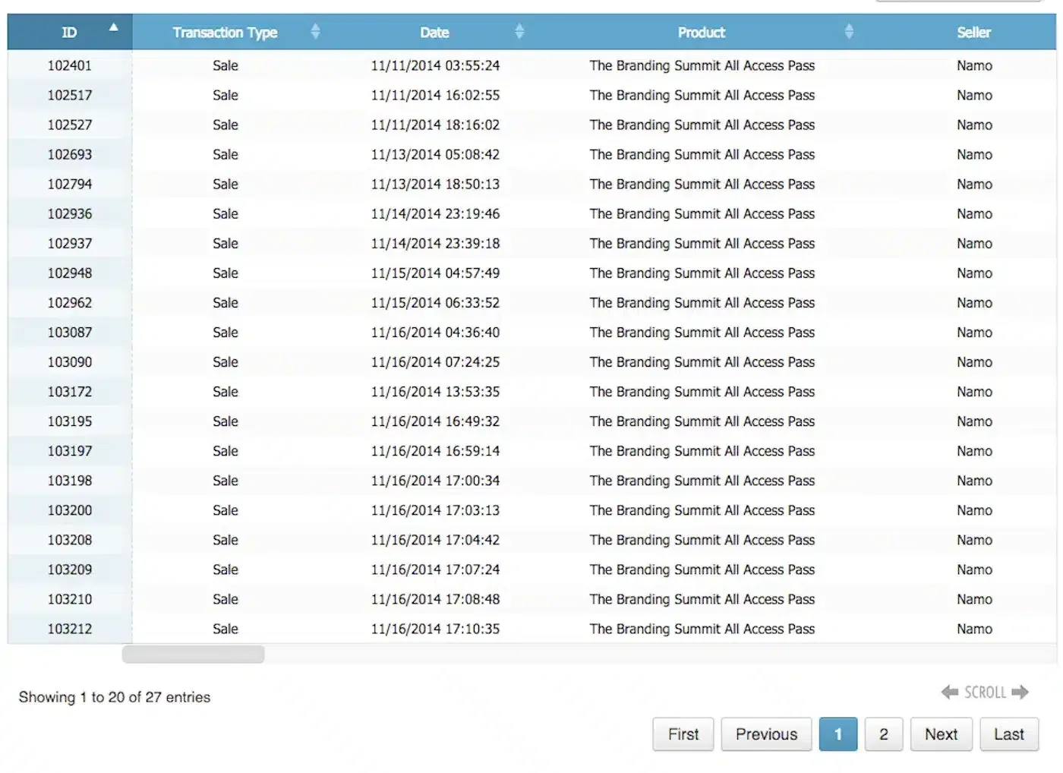This screenshot has width=1063, height=773.
Task: Go to the First page
Action: coord(683,734)
